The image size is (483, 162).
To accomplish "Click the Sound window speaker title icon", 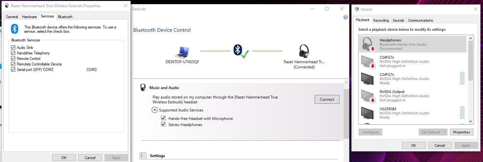I will tap(357, 9).
